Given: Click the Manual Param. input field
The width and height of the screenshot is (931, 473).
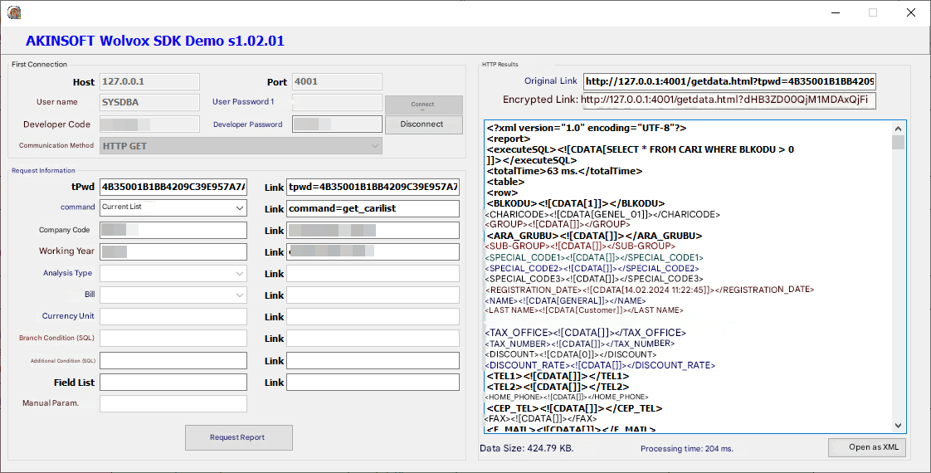Looking at the screenshot, I should 173,403.
